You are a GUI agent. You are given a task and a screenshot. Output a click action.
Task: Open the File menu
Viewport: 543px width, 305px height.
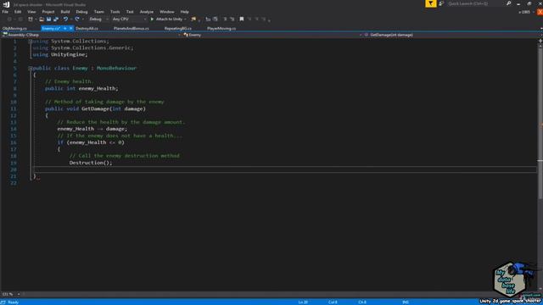tap(5, 12)
